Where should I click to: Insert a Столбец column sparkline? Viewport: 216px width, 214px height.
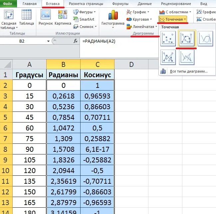pyautogui.click(x=206, y=19)
